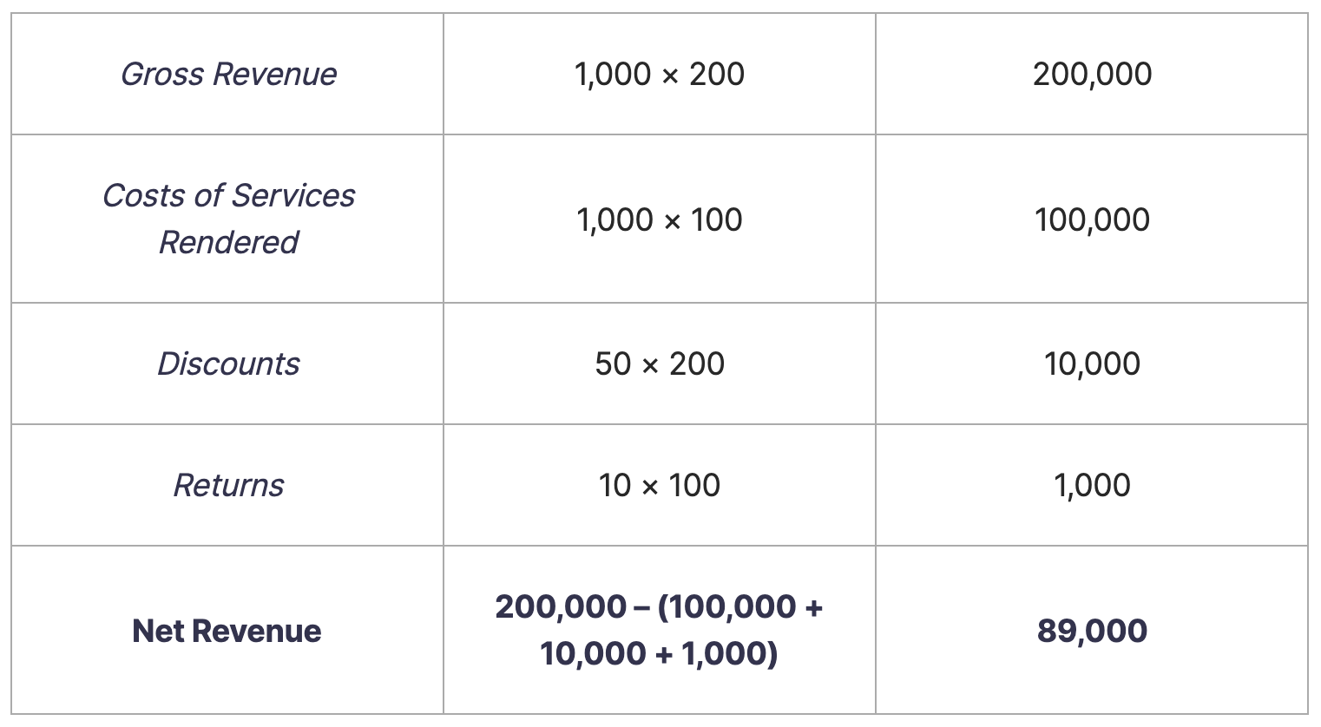The width and height of the screenshot is (1321, 727).
Task: Click "Revenue" in the bold Net Revenue label
Action: click(x=257, y=631)
